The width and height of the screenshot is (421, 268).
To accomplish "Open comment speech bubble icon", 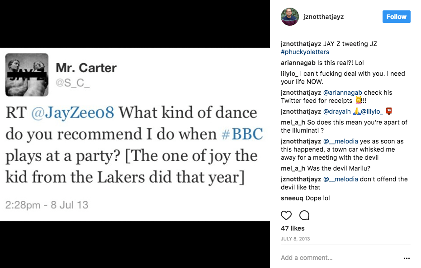I will coord(304,215).
